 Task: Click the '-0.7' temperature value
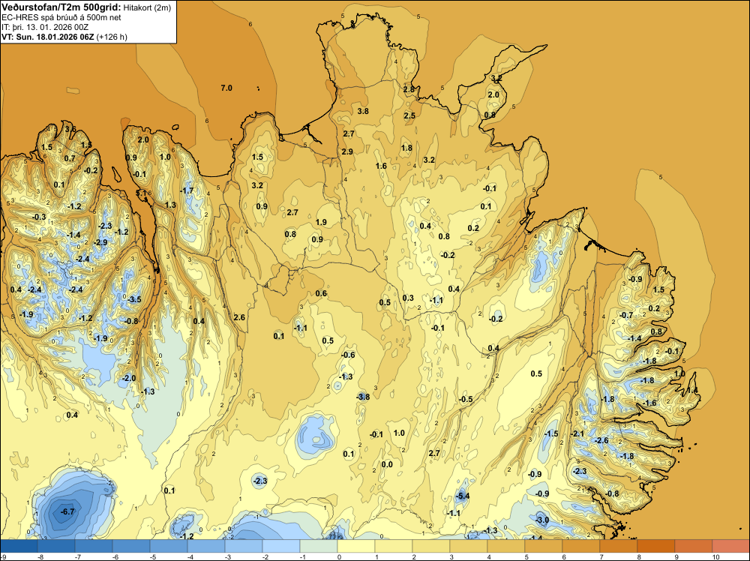point(626,315)
